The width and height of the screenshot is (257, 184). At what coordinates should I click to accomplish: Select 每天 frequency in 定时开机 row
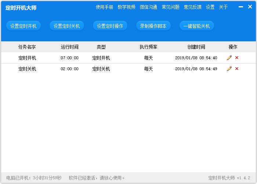coord(148,58)
